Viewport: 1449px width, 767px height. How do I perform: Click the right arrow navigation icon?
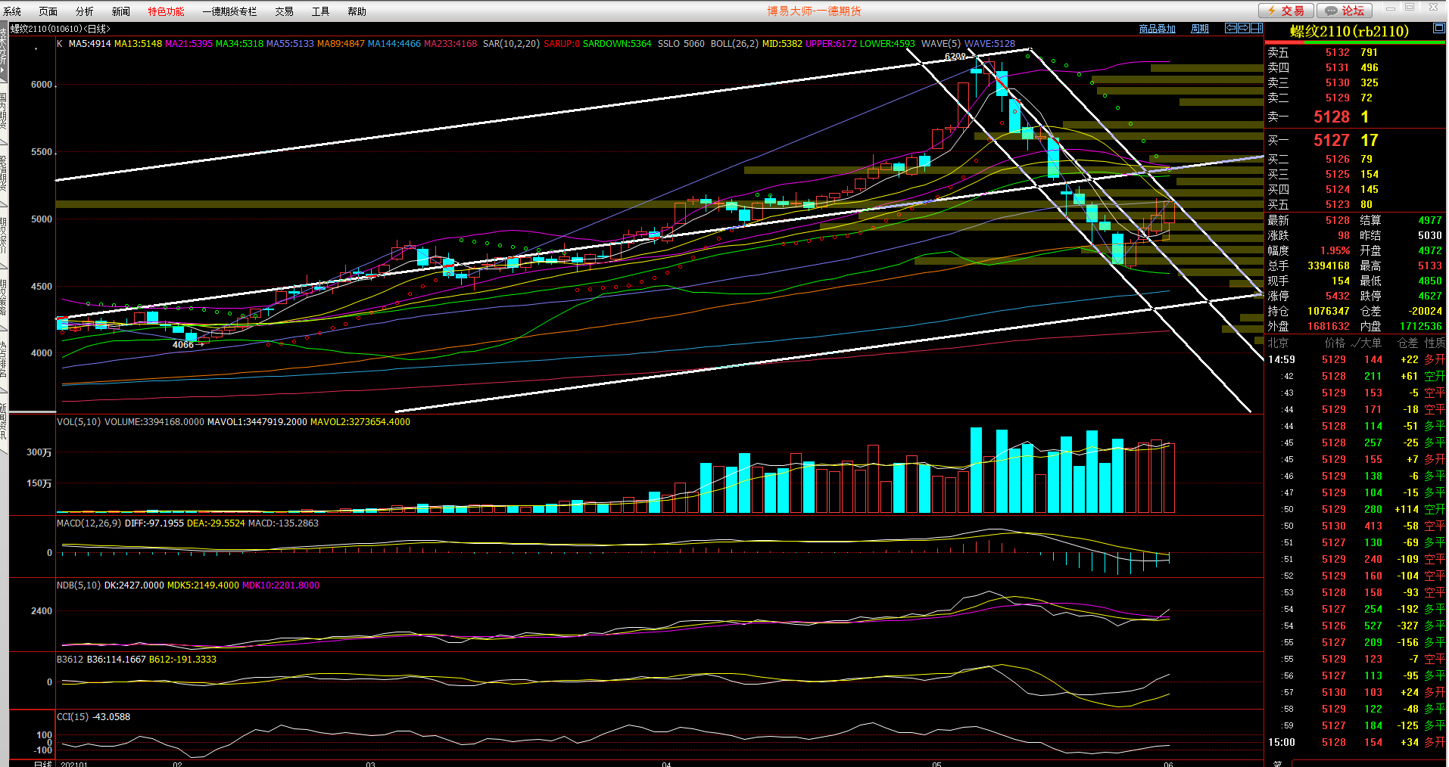point(1243,28)
